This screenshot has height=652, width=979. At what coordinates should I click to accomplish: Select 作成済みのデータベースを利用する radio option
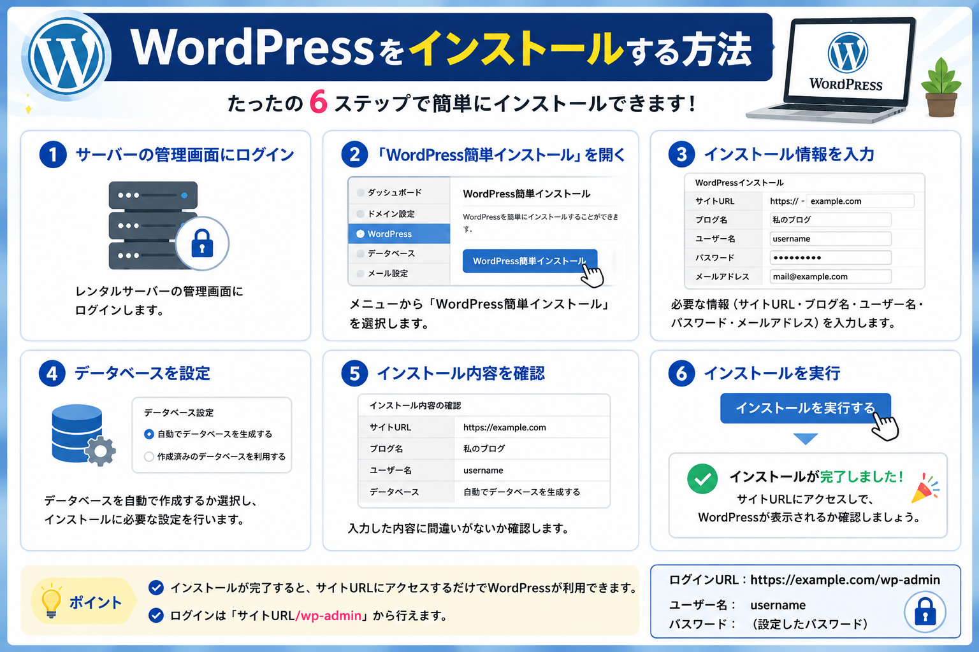pyautogui.click(x=149, y=457)
